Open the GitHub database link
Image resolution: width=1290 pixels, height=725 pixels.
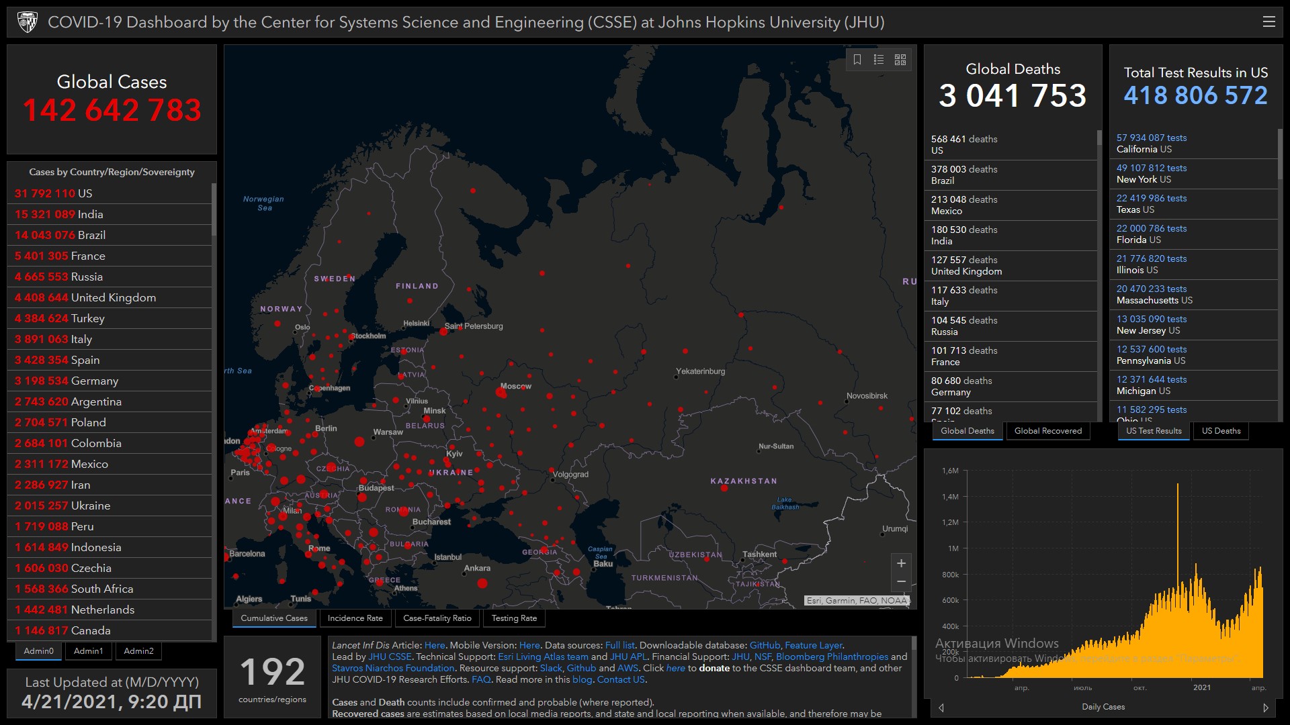point(765,645)
